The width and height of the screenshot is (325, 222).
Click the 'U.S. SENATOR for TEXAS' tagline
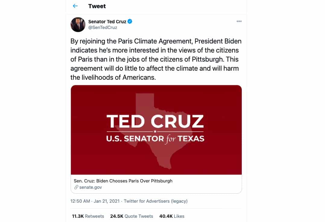155,139
